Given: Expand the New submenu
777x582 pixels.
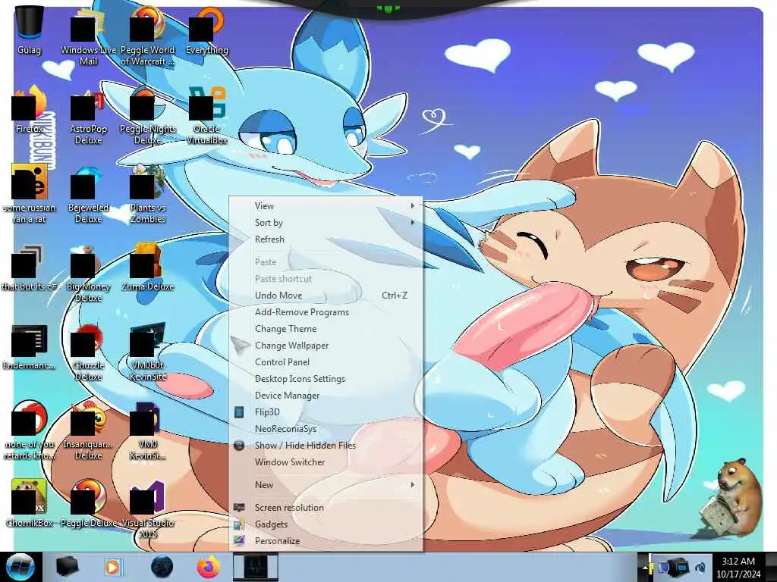Looking at the screenshot, I should tap(326, 485).
